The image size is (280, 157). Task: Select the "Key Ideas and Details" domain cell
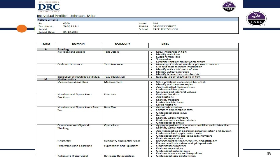point(71,52)
